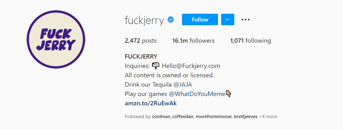Click the Hello@Fuckjerry.com email text
343x129 pixels.
click(191, 66)
